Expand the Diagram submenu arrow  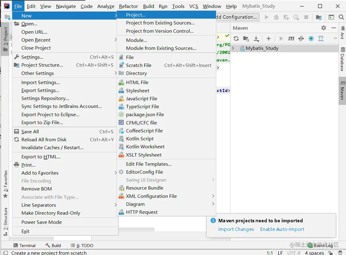(x=213, y=204)
